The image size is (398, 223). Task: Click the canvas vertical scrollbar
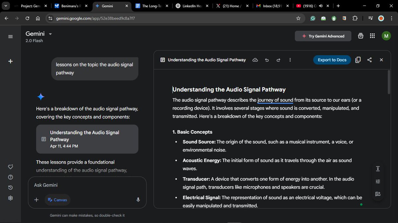[x=389, y=82]
